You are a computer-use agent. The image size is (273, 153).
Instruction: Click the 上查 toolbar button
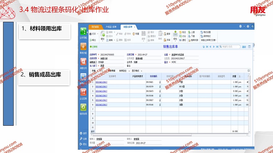(193, 32)
